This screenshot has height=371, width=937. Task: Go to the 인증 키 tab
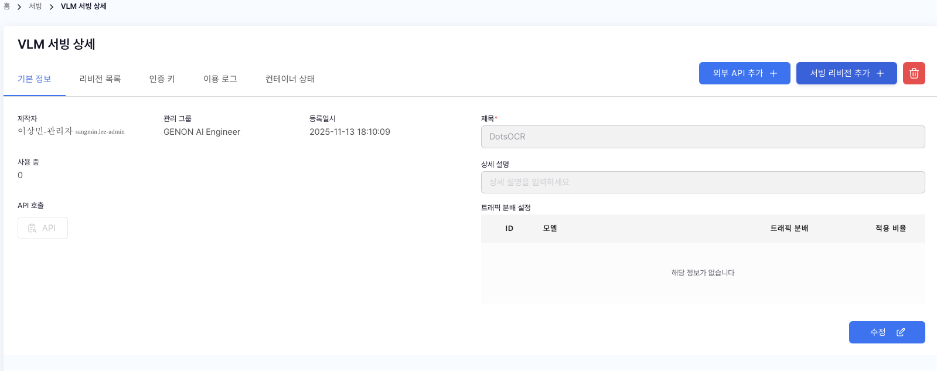pyautogui.click(x=162, y=79)
